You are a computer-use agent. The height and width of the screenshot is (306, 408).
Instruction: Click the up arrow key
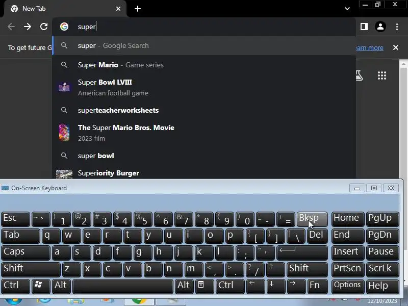[x=275, y=270]
